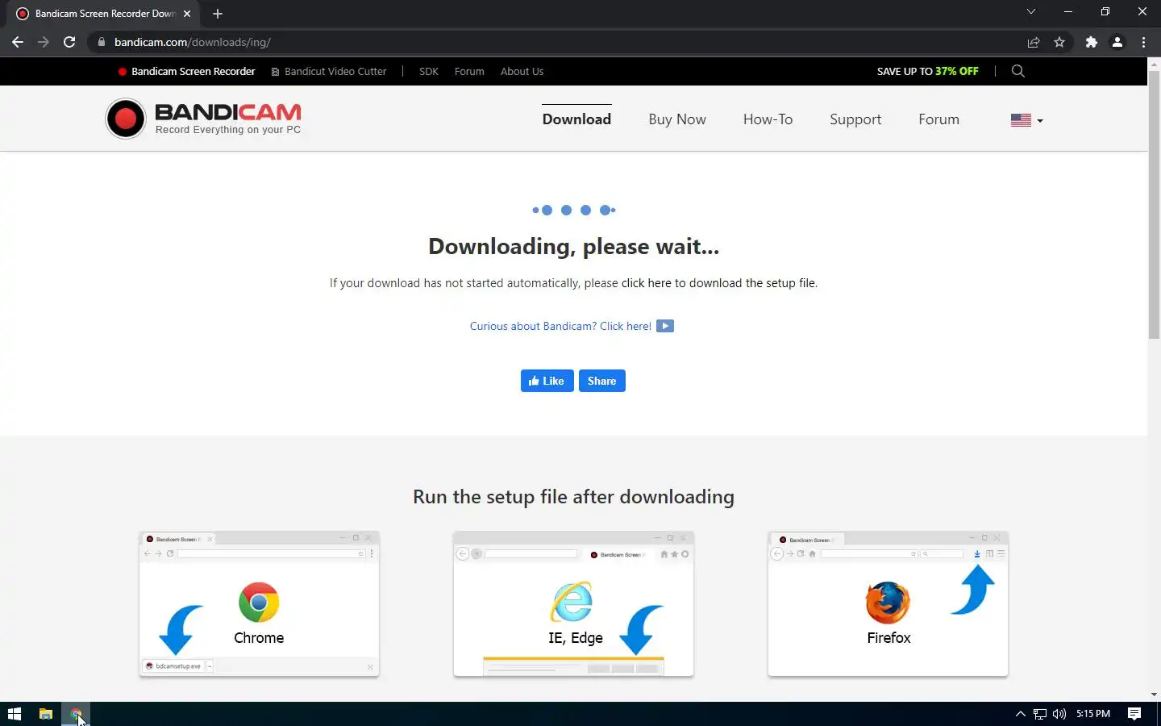
Task: Open the Forum item in main nav
Action: pos(938,119)
